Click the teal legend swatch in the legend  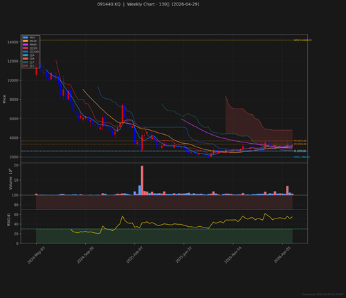26,55
